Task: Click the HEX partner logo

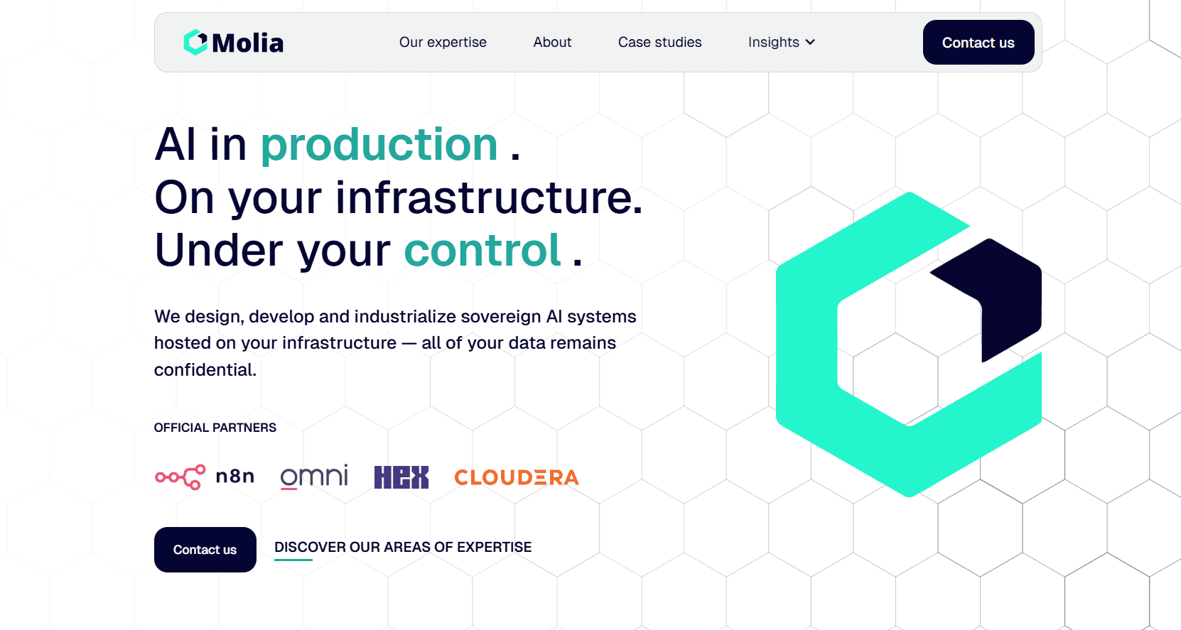Action: pos(401,477)
